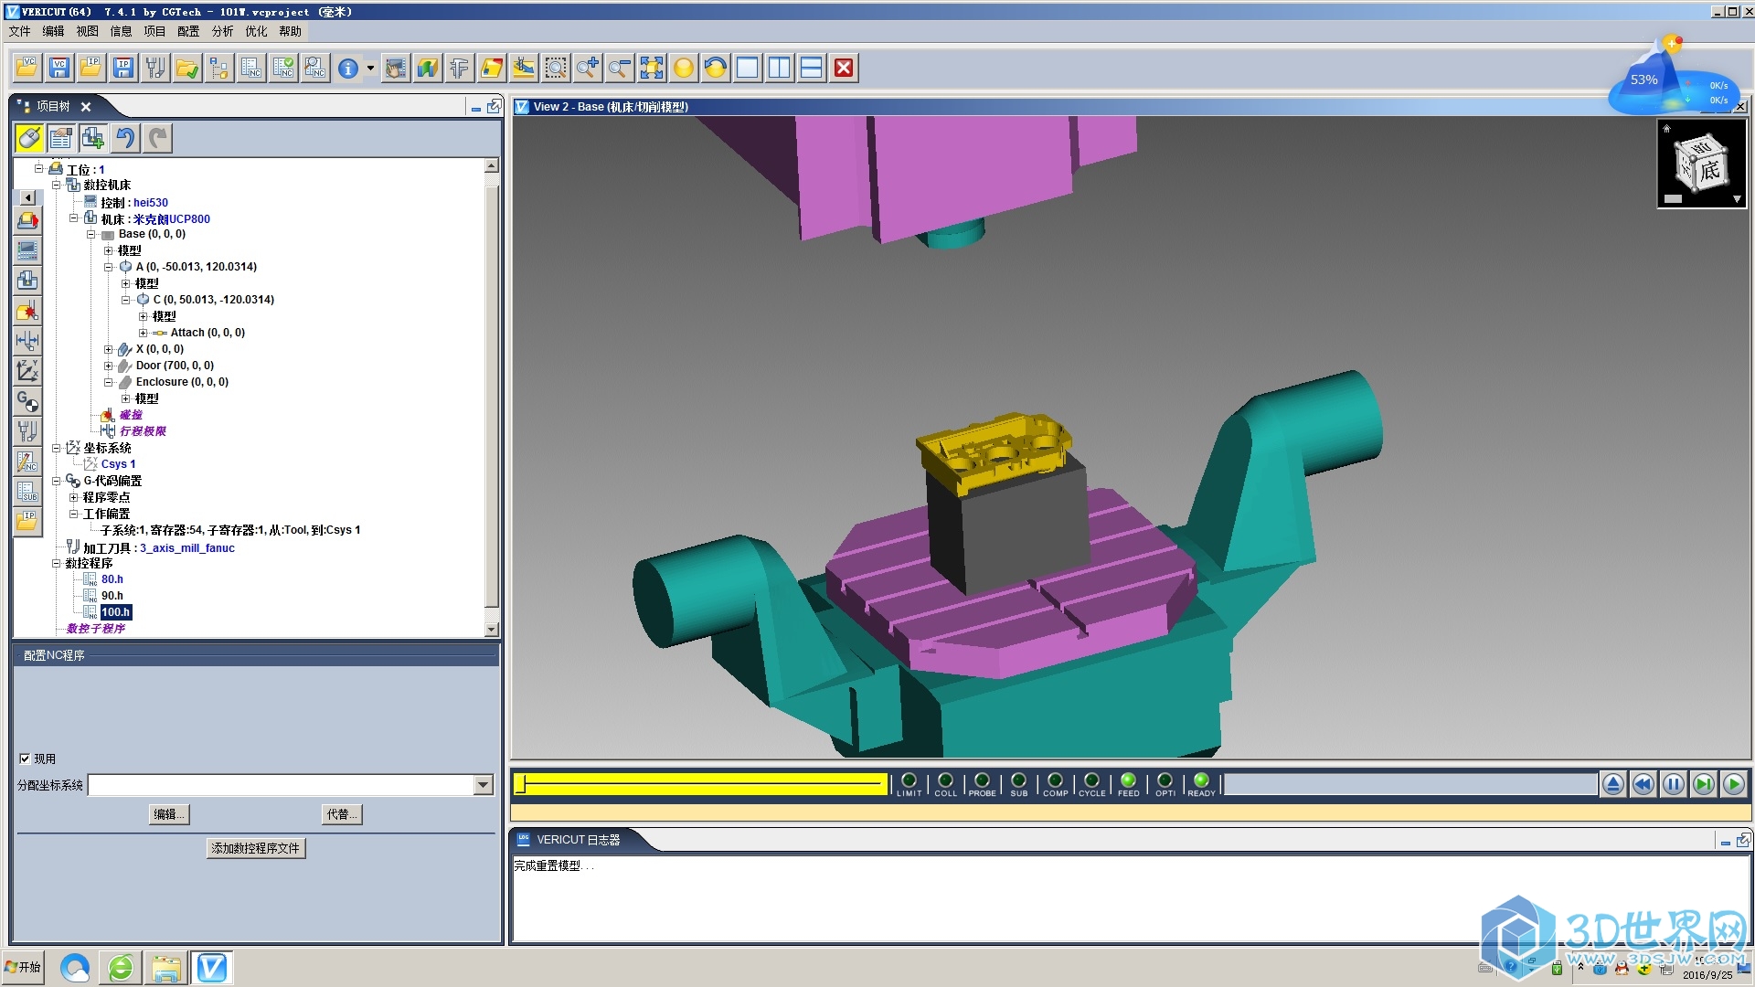Screen dimensions: 1755x987
Task: Open folder with green checkmark icon
Action: click(x=187, y=68)
